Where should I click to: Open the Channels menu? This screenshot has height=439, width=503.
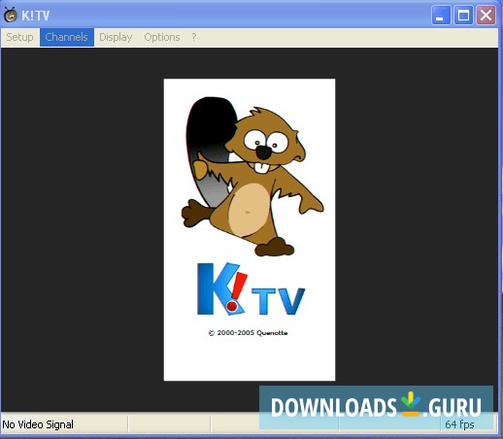(x=67, y=37)
